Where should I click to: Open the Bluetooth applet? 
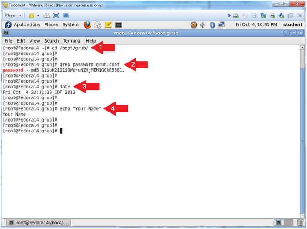click(212, 25)
